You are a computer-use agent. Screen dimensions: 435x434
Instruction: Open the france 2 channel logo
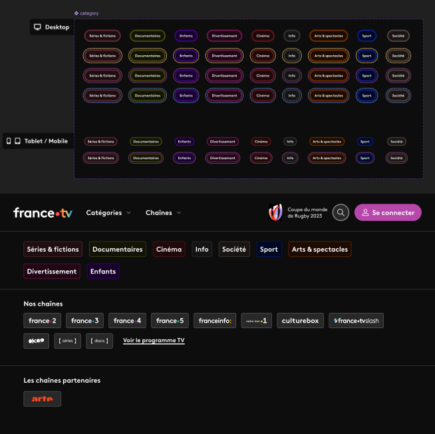42,321
